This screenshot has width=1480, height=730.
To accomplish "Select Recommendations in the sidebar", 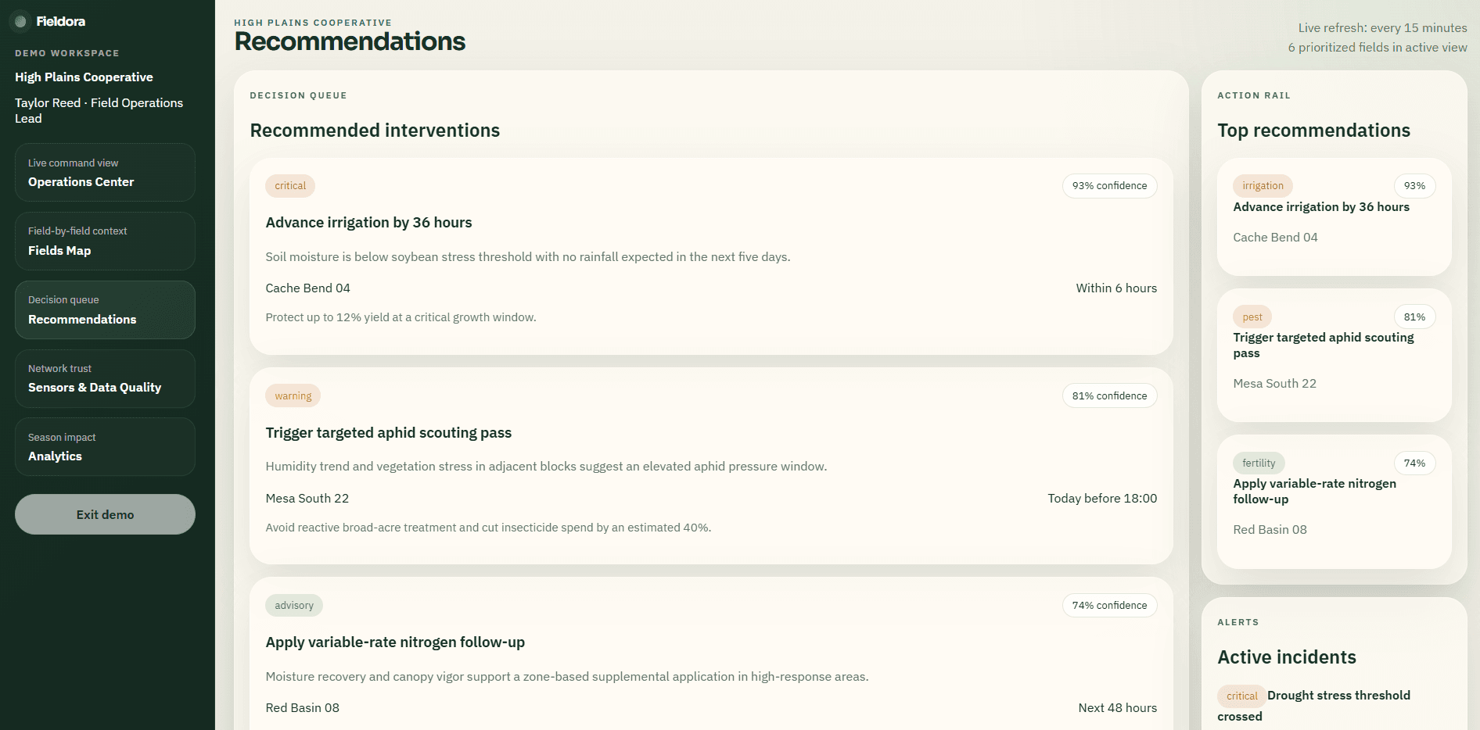I will tap(105, 310).
